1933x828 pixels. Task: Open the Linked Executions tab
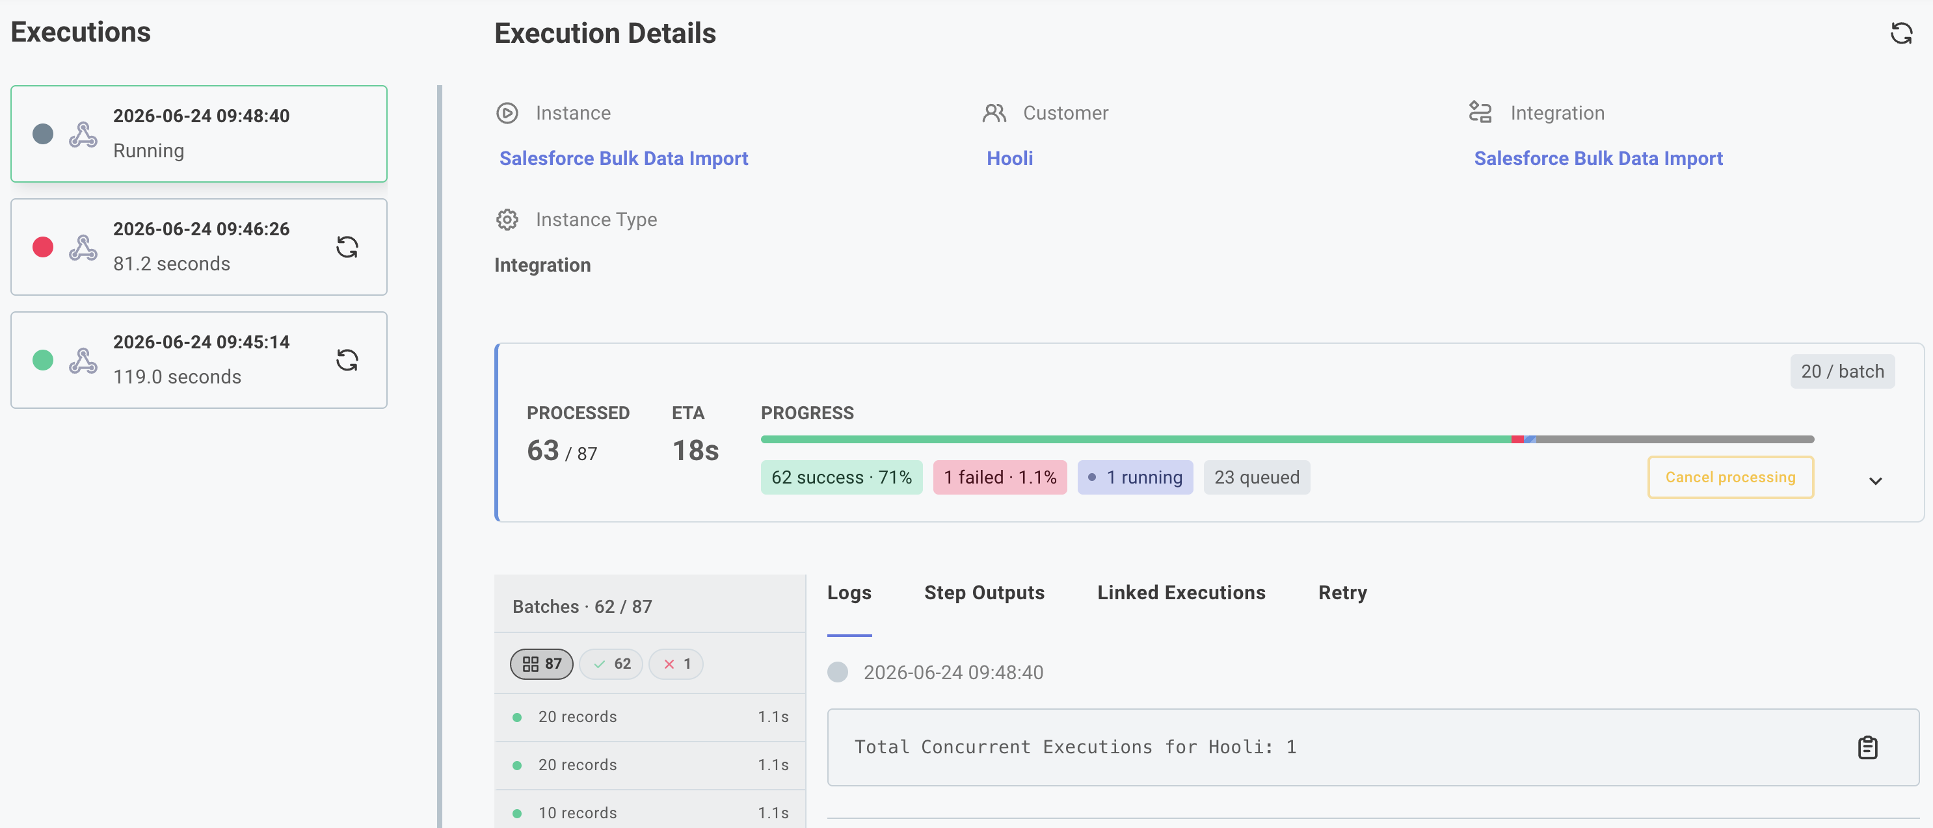tap(1181, 593)
